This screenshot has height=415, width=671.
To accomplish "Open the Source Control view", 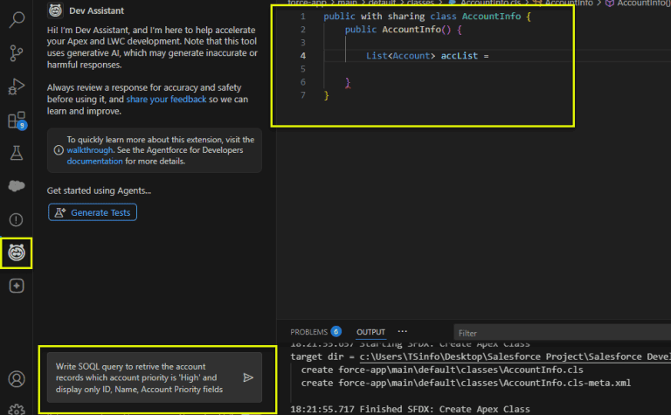I will [17, 53].
